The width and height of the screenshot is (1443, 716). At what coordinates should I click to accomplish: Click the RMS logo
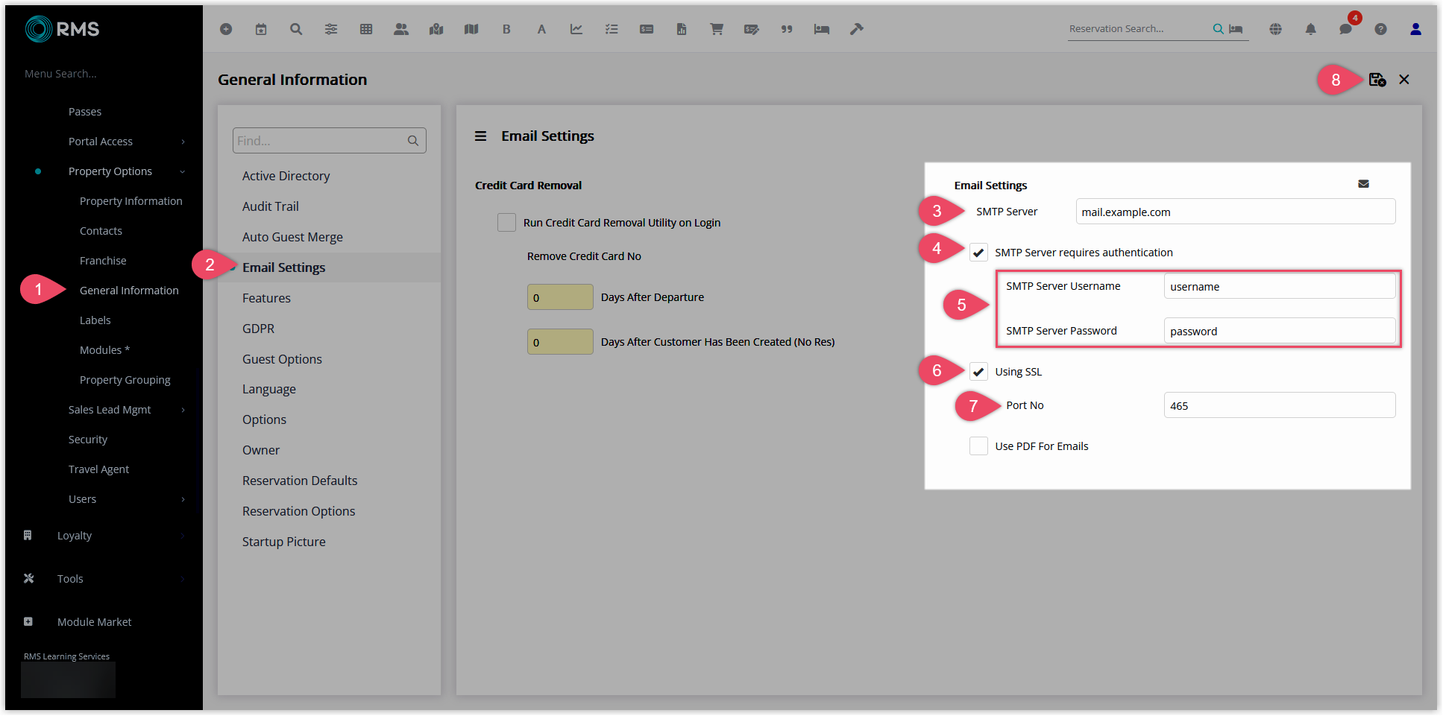[x=62, y=29]
